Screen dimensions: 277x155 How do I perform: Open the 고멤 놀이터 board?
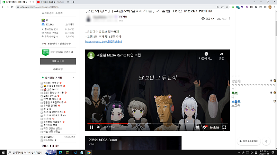tap(53, 89)
